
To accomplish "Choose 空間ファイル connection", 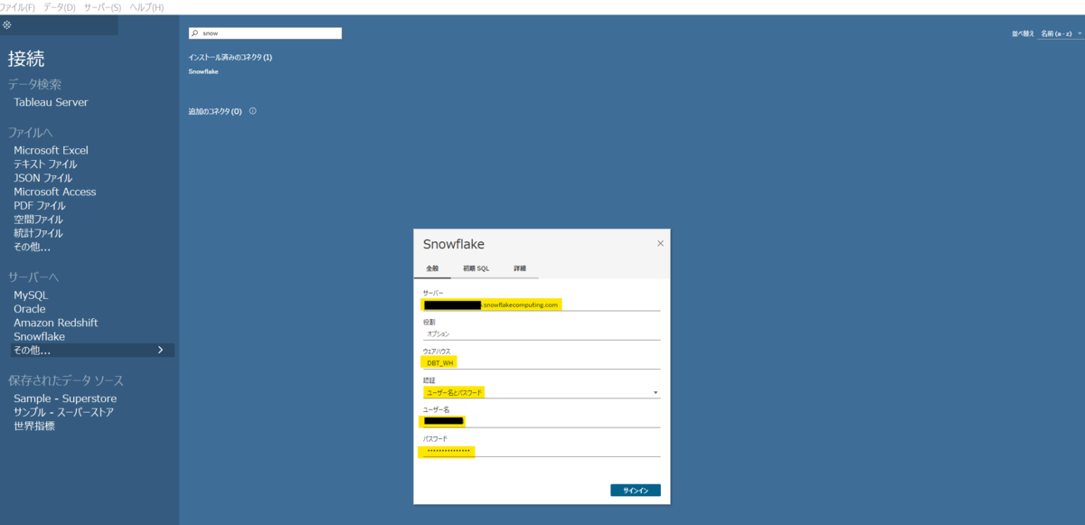I will [38, 220].
